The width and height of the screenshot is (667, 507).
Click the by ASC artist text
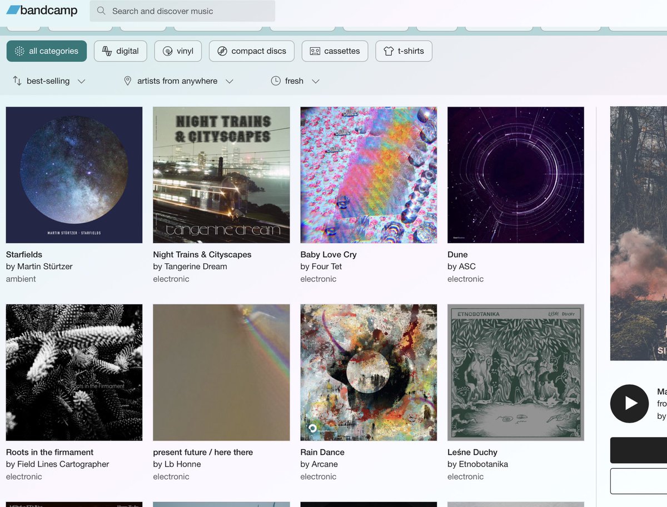click(x=462, y=267)
